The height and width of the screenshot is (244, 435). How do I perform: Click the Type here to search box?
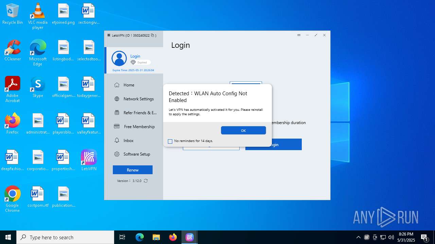click(65, 237)
